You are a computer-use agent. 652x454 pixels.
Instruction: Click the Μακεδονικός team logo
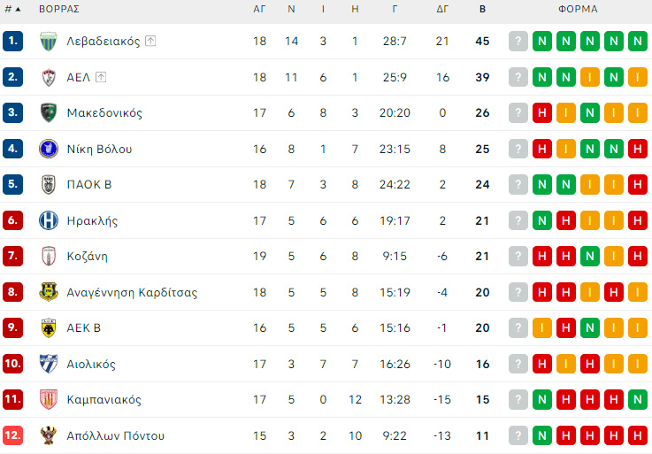pos(49,112)
